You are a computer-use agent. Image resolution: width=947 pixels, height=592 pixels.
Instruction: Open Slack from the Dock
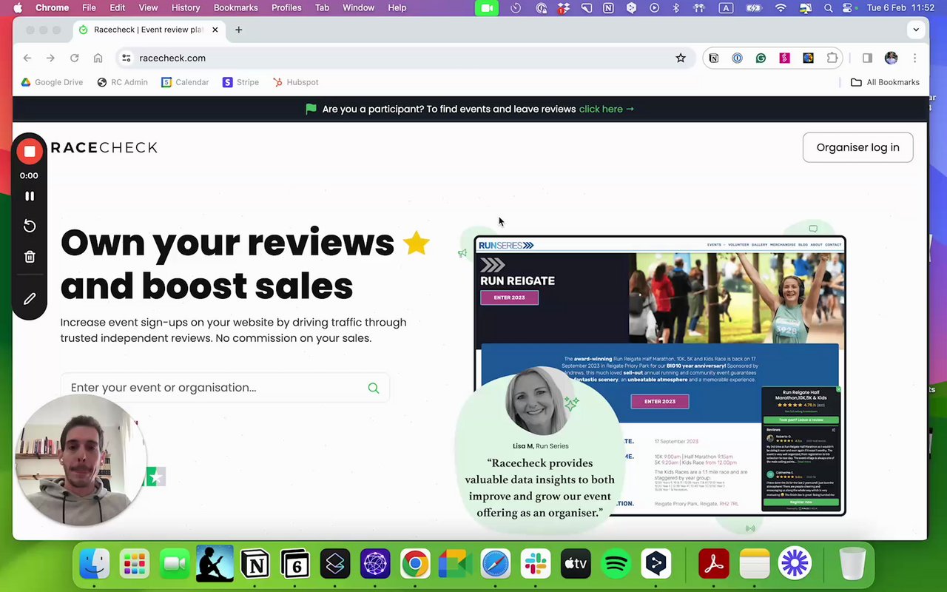click(x=536, y=564)
